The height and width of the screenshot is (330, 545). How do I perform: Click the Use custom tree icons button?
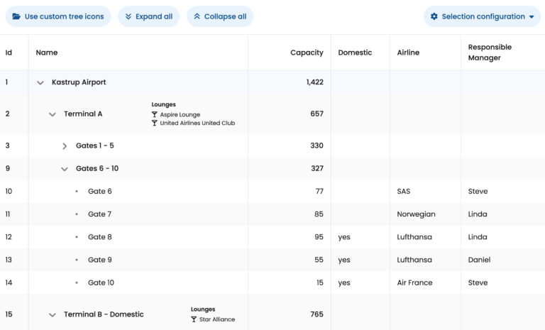tap(57, 16)
